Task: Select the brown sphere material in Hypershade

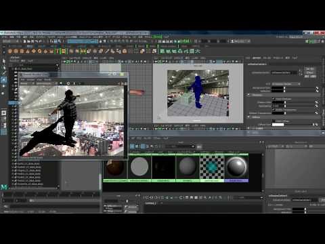Action: tap(115, 167)
